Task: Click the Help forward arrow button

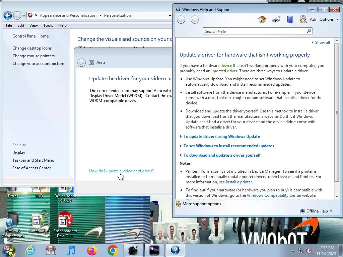Action: pos(195,20)
